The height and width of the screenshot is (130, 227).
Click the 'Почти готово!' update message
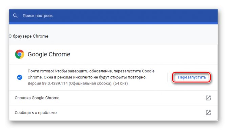91,74
